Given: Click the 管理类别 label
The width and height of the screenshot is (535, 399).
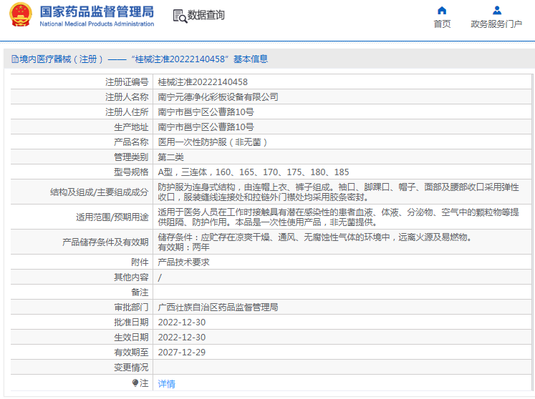Looking at the screenshot, I should coord(131,157).
